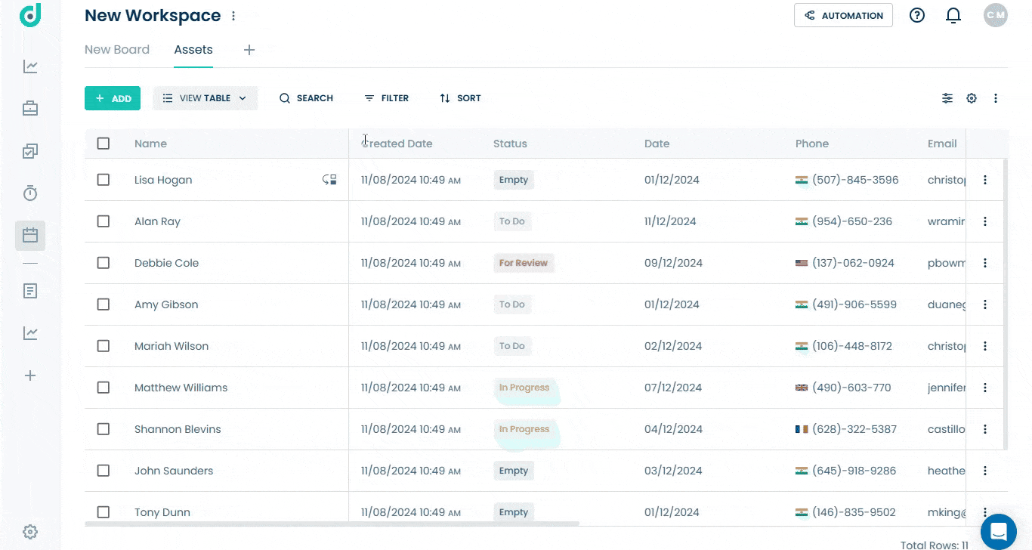Check the Mariah Wilson row checkbox

coord(104,346)
